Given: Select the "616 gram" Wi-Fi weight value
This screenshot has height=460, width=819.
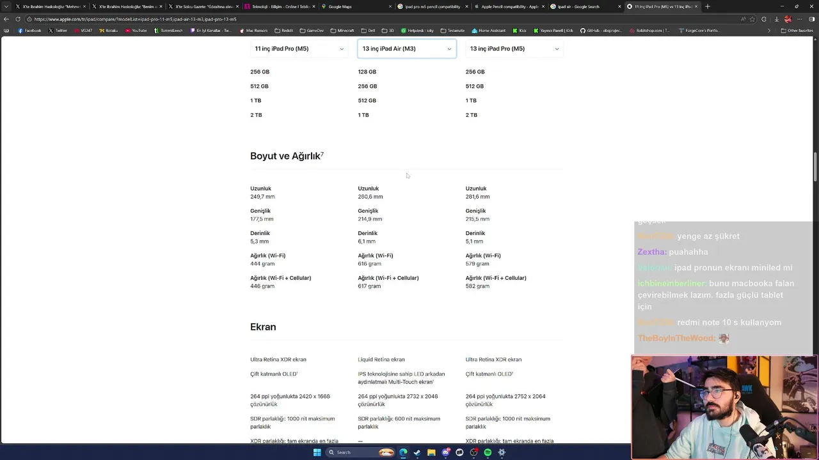Looking at the screenshot, I should tap(369, 264).
